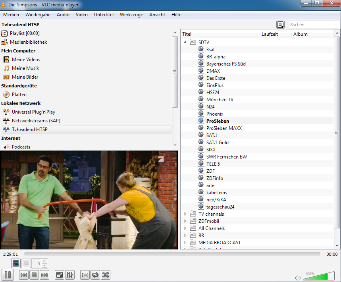Click the Suchen search field
Image resolution: width=341 pixels, height=282 pixels.
tap(315, 25)
